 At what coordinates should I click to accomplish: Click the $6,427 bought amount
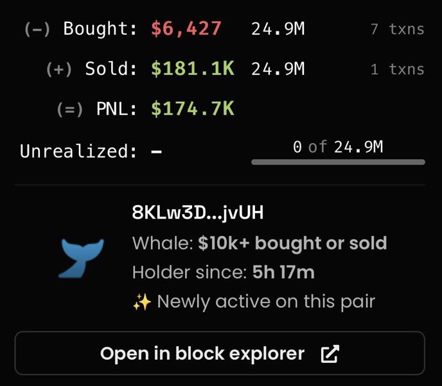coord(186,29)
